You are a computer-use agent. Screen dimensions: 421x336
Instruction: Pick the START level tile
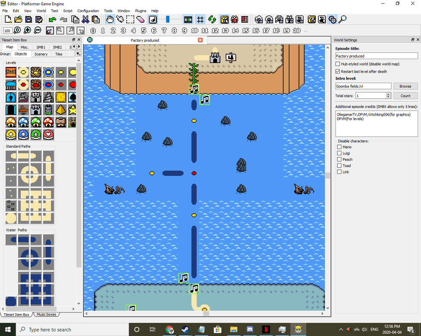pyautogui.click(x=11, y=72)
